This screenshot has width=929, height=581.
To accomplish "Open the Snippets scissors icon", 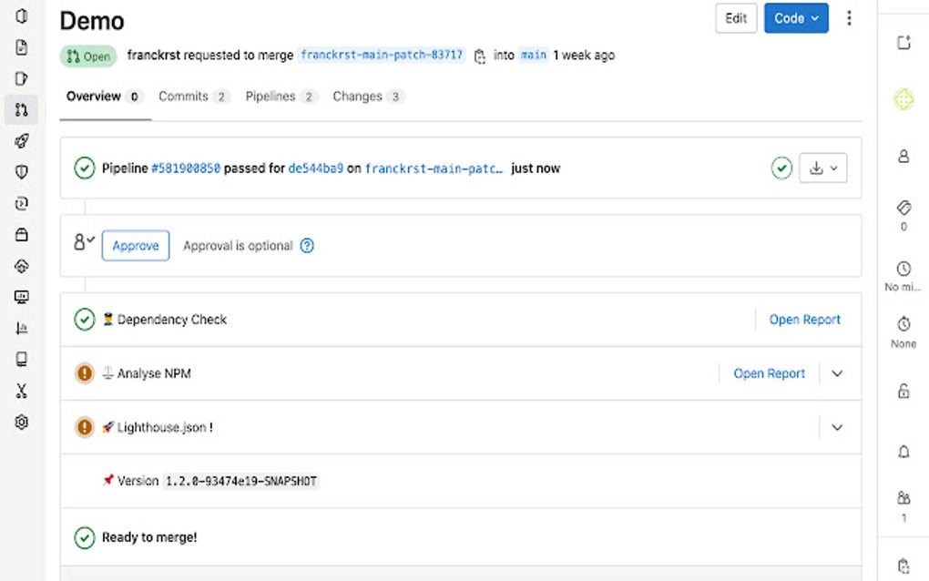I will click(21, 390).
